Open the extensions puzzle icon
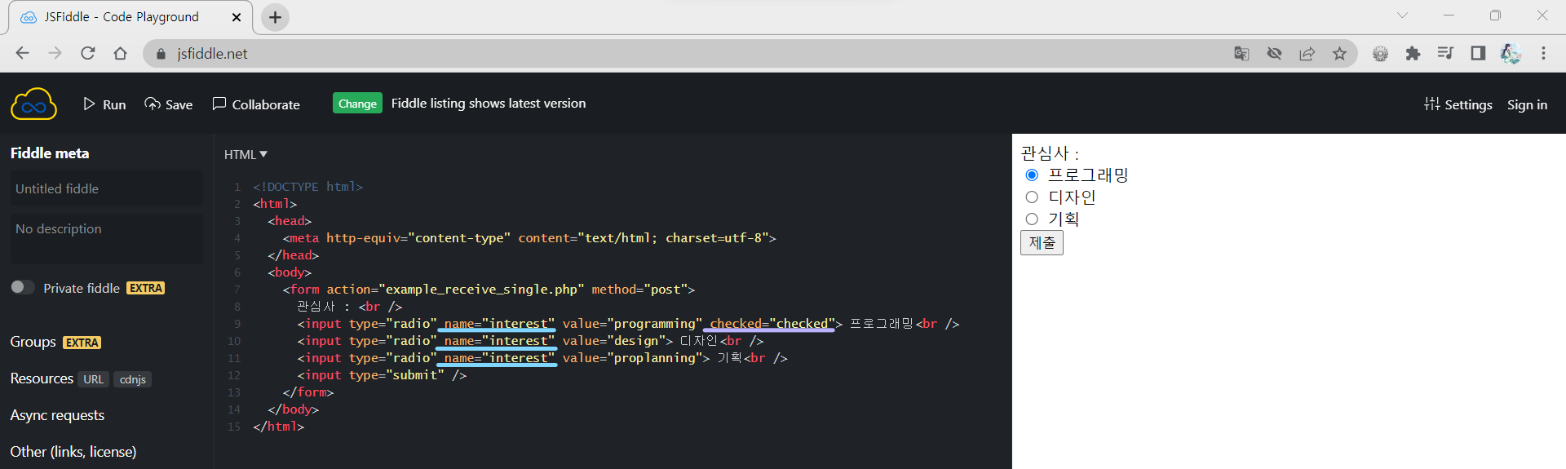The height and width of the screenshot is (469, 1566). [1413, 54]
